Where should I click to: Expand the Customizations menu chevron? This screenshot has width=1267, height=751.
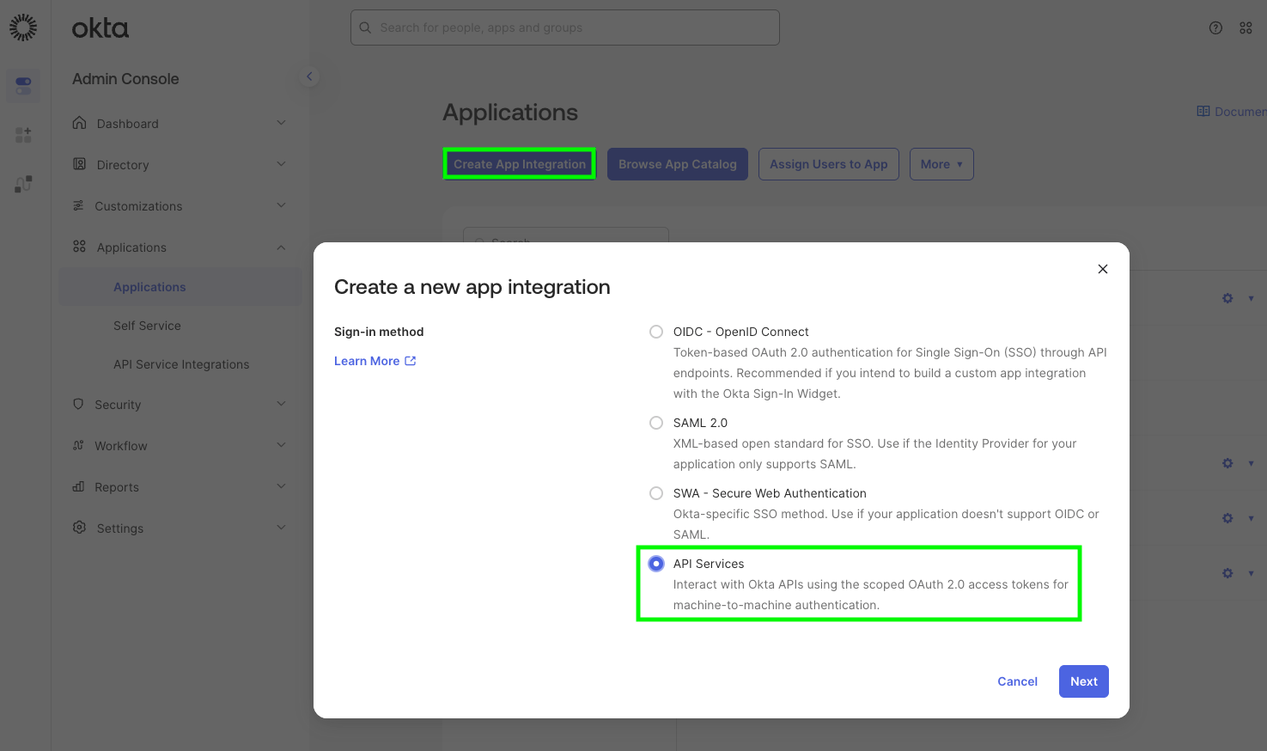(x=281, y=205)
